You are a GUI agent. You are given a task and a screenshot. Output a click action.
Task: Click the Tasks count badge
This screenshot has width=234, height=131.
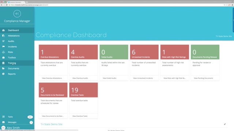pos(30,117)
